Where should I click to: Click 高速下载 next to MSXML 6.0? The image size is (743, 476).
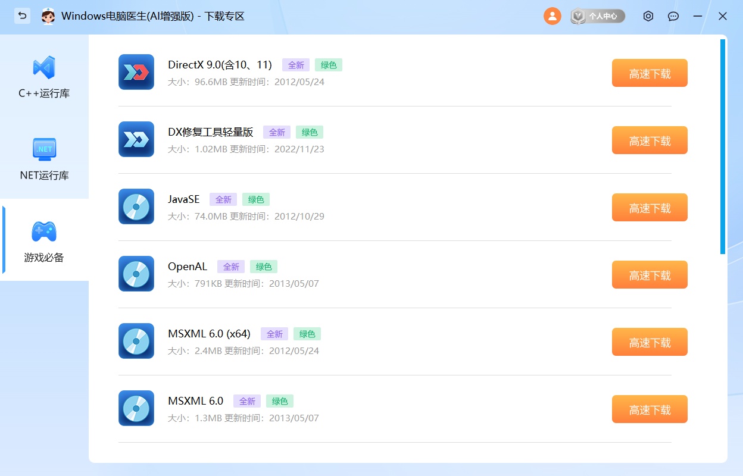coord(650,409)
